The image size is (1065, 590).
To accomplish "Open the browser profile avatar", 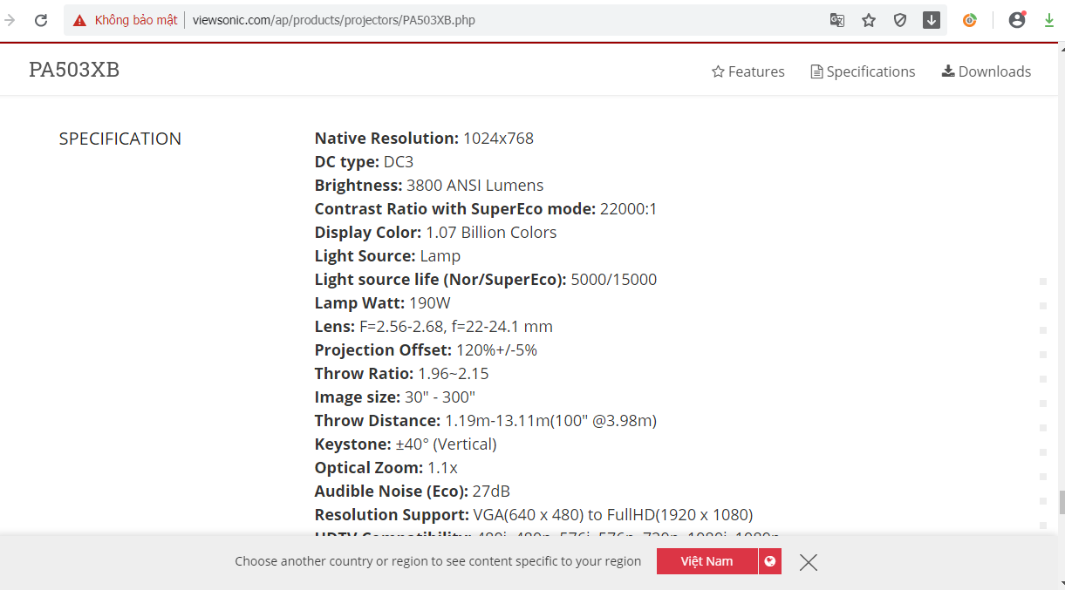I will 1017,20.
